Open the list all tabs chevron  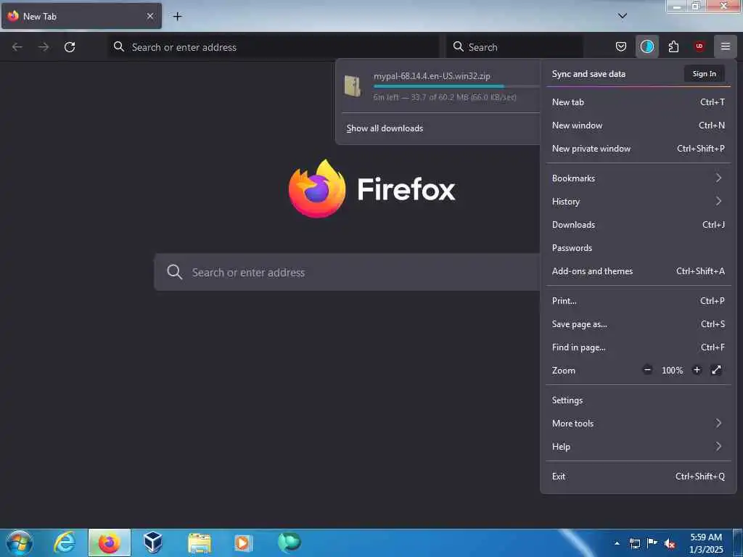(x=623, y=16)
